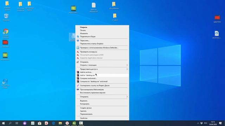Select Создать ярлык in the menu
The image size is (225, 126).
pyautogui.click(x=102, y=108)
